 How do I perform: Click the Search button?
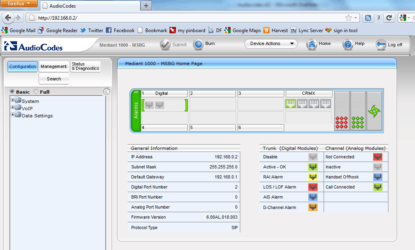coord(54,79)
